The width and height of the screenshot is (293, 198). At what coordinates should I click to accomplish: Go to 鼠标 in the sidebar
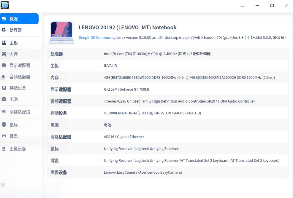click(x=19, y=125)
